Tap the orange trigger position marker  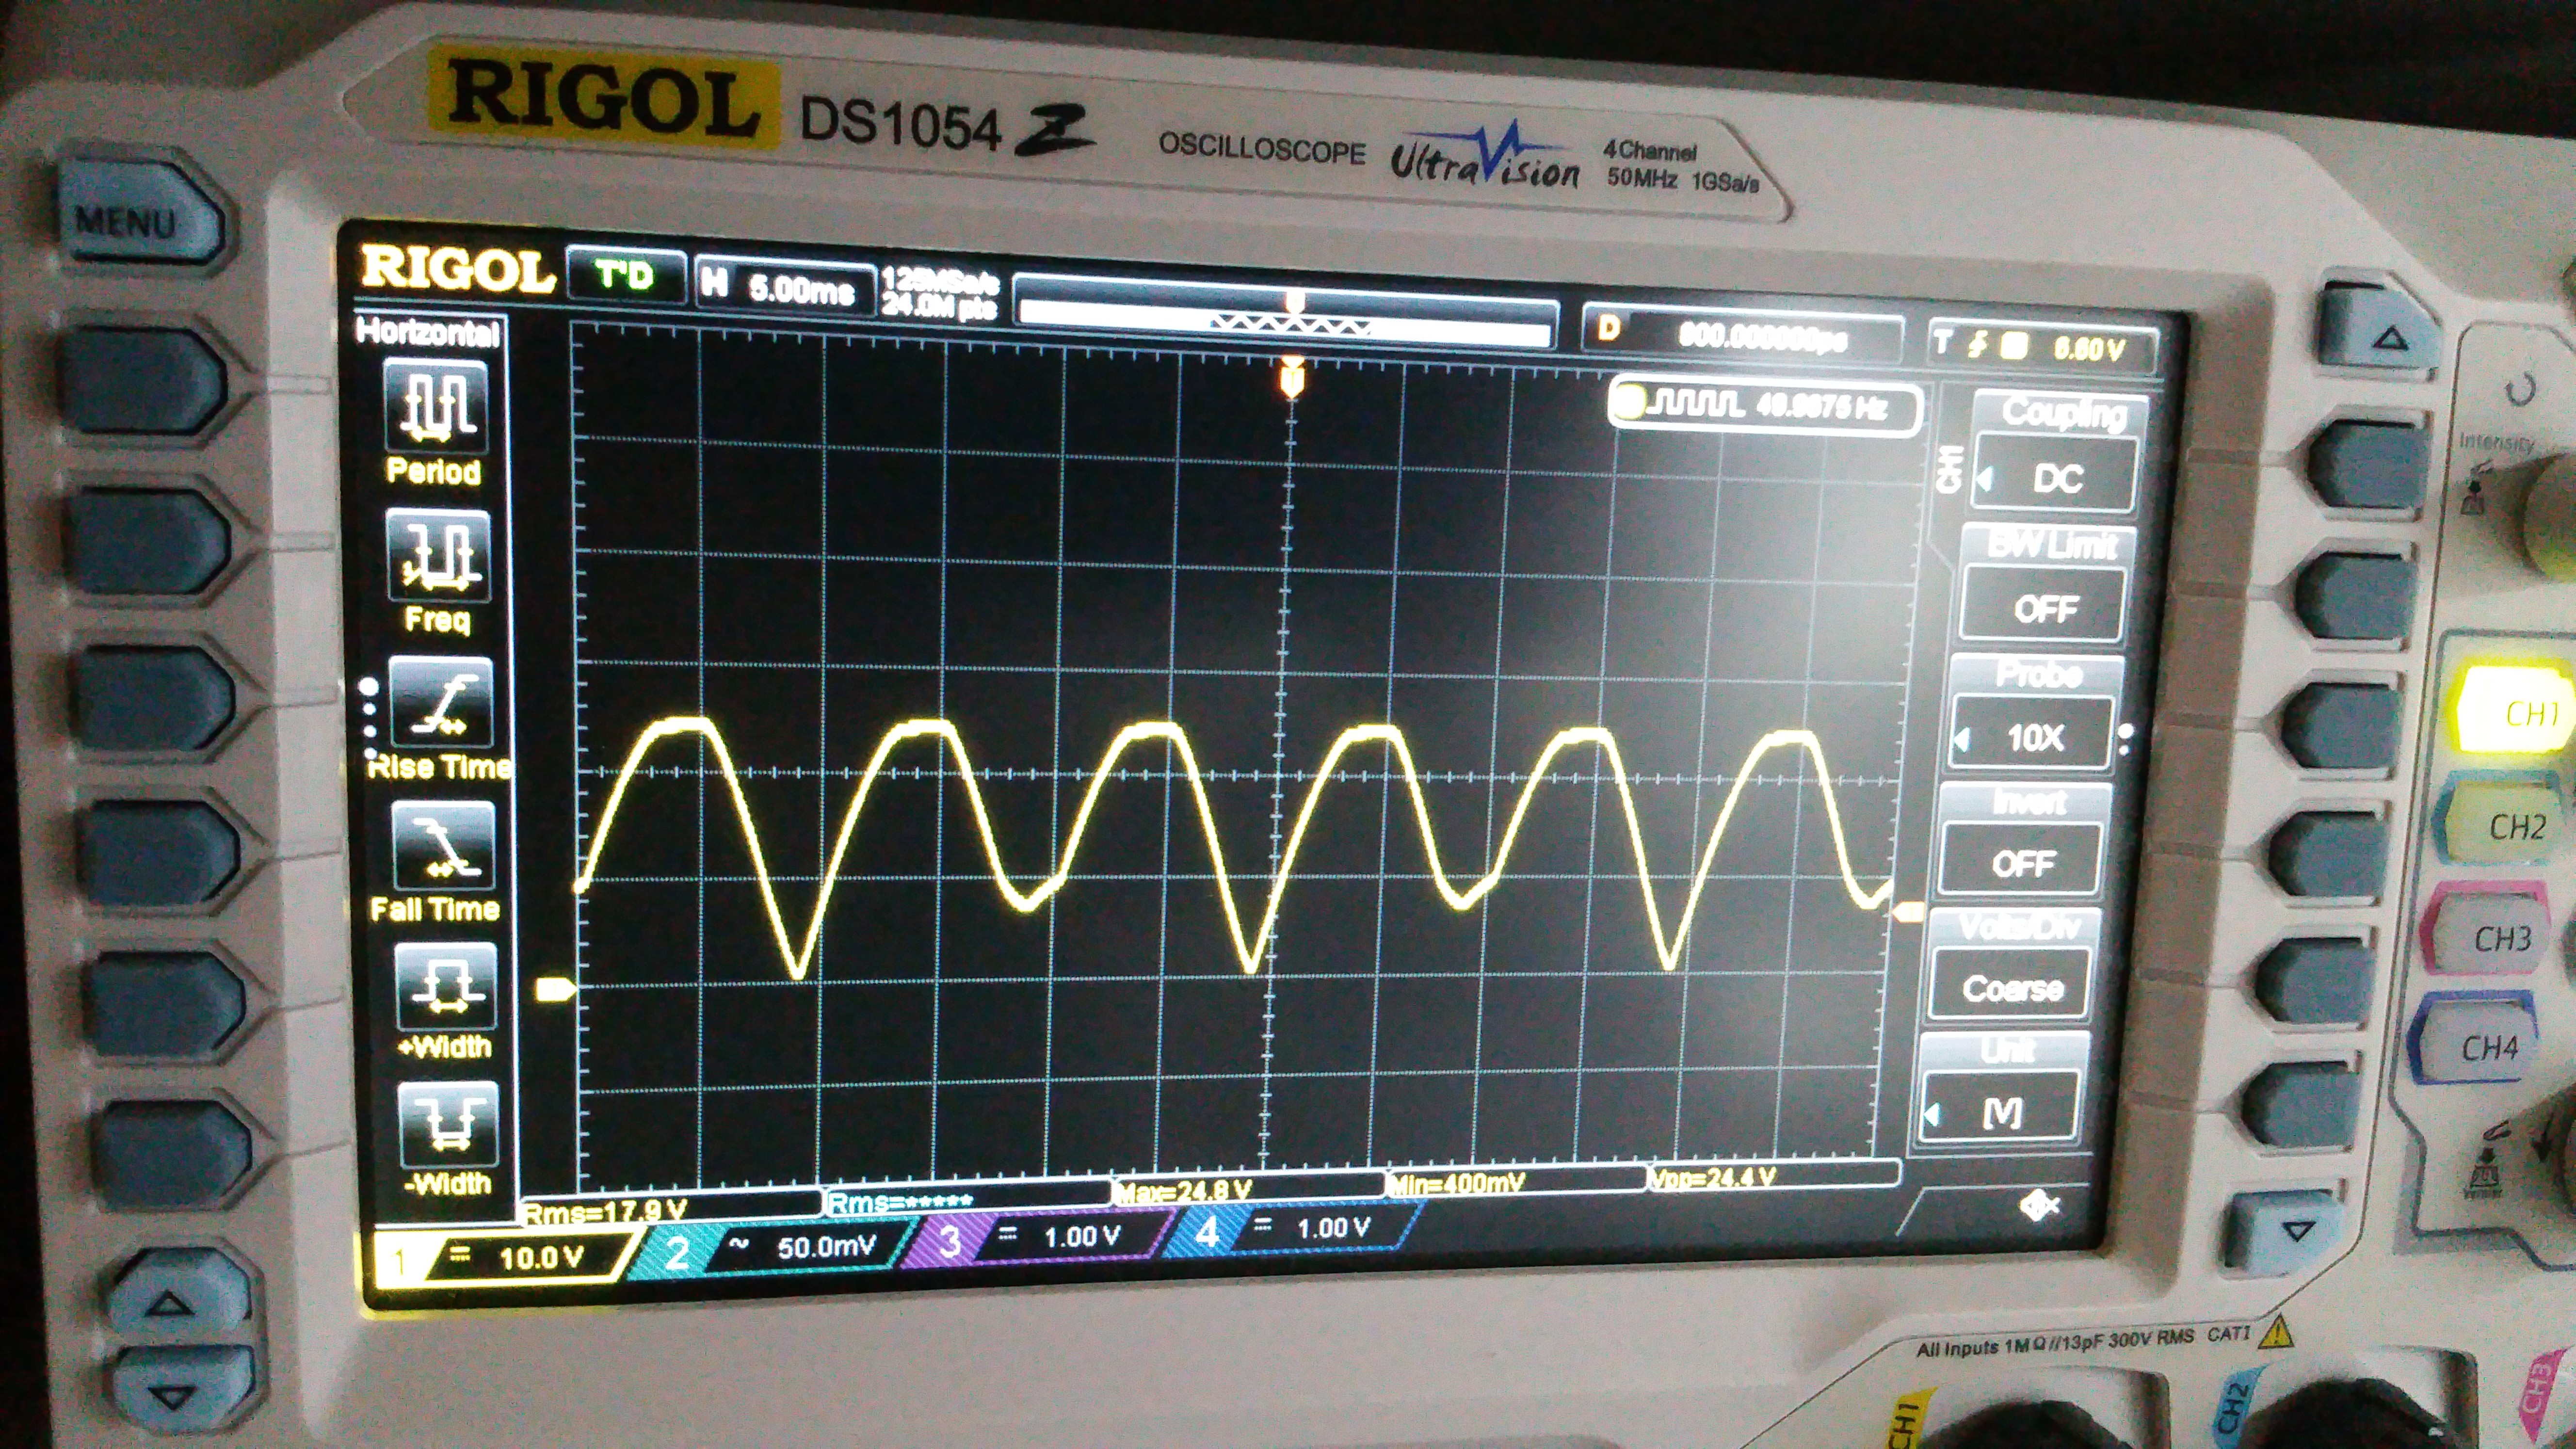click(1293, 378)
